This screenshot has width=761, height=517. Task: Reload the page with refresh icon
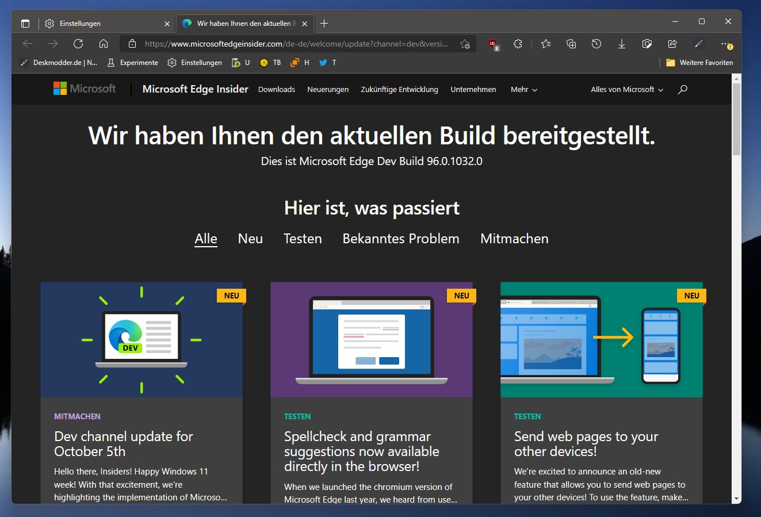coord(78,44)
